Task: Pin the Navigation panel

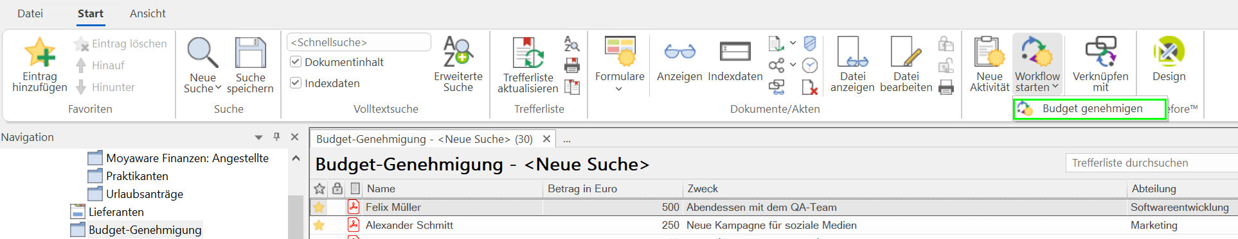Action: coord(276,137)
